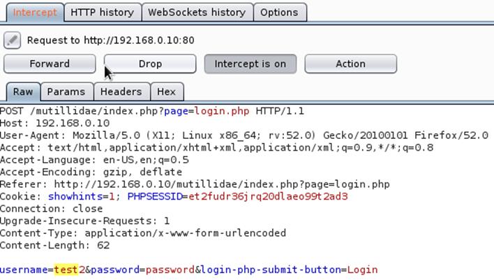Go to the Options tab
Screen dimensions: 494x280
point(278,12)
